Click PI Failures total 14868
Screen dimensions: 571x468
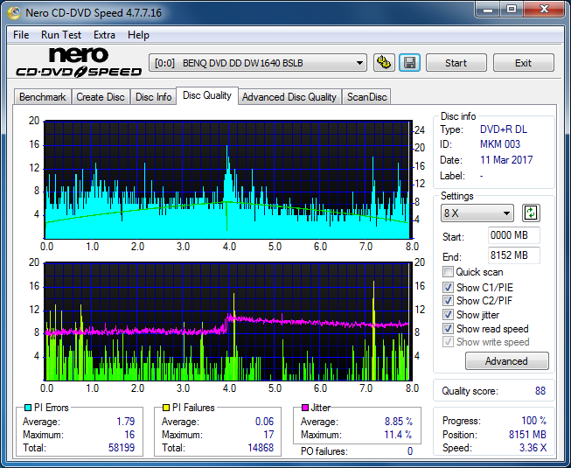(x=261, y=448)
